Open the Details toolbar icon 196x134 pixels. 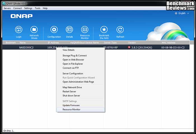pyautogui.click(x=69, y=30)
